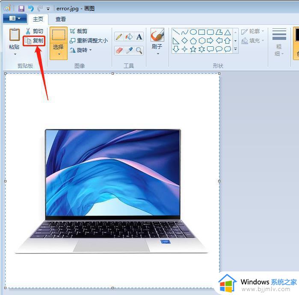Choose the Diamond shape
The width and height of the screenshot is (299, 295).
pos(185,41)
